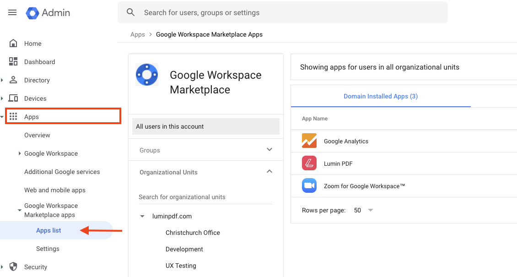Select All users in this account
The height and width of the screenshot is (277, 517).
pos(206,126)
